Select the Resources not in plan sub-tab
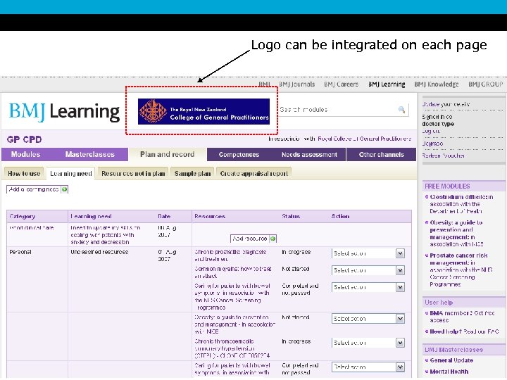The height and width of the screenshot is (380, 507). pyautogui.click(x=133, y=174)
